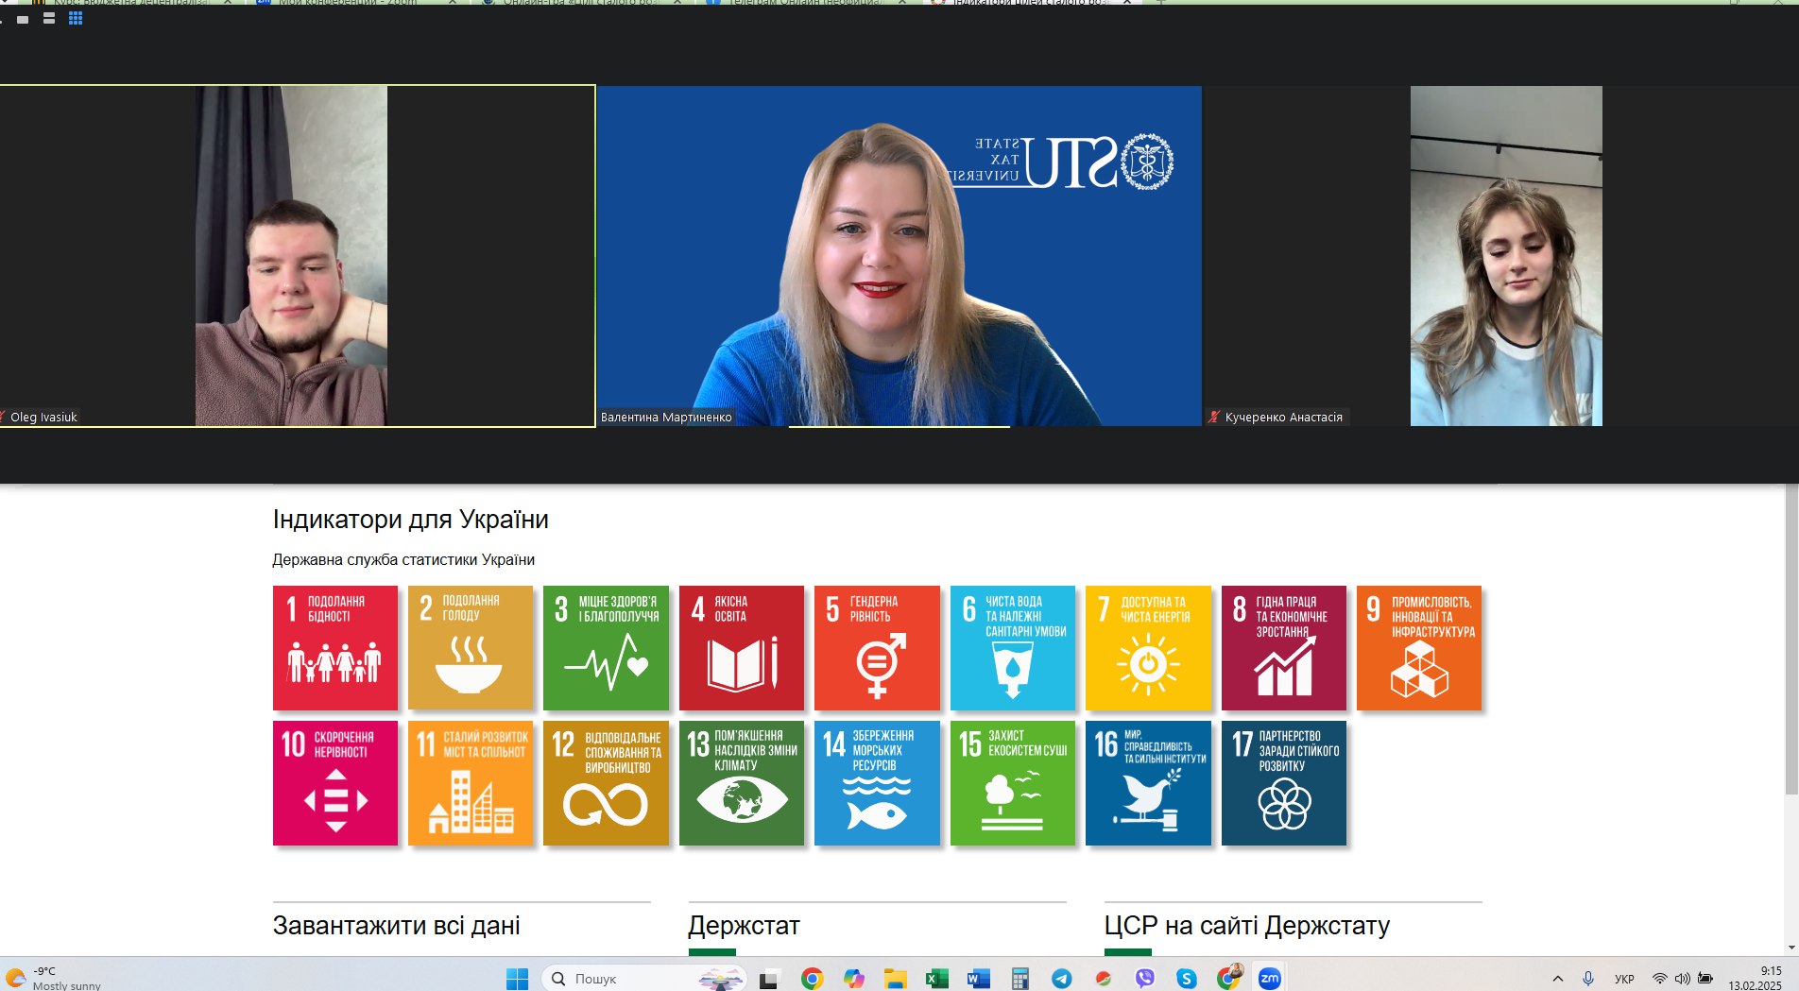Screen dimensions: 1799x991
Task: Open SDG 4 Якісна освіта tile
Action: point(741,648)
